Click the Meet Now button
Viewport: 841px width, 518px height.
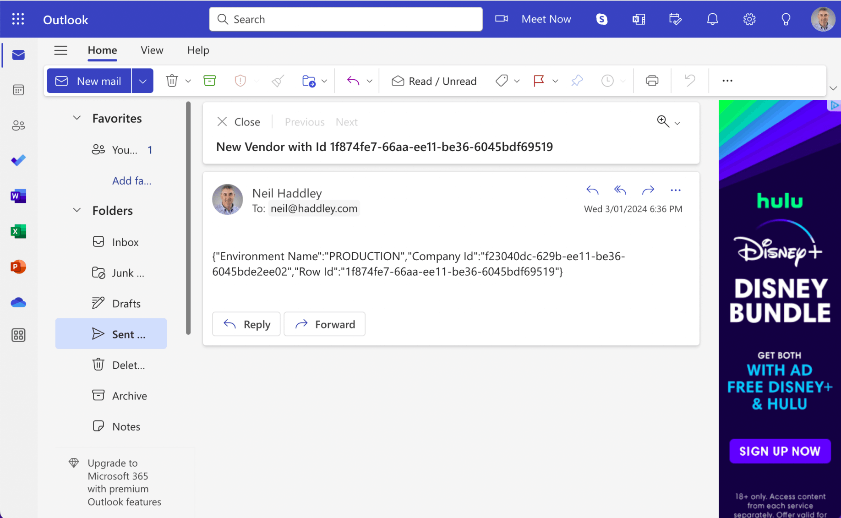coord(533,19)
